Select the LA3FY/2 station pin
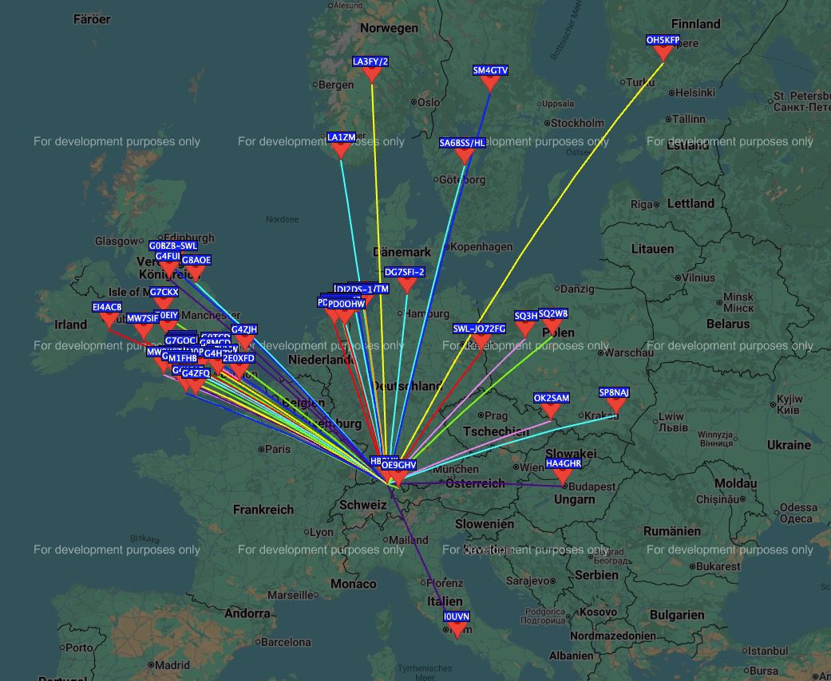Screen dimensions: 831x681 pos(371,75)
